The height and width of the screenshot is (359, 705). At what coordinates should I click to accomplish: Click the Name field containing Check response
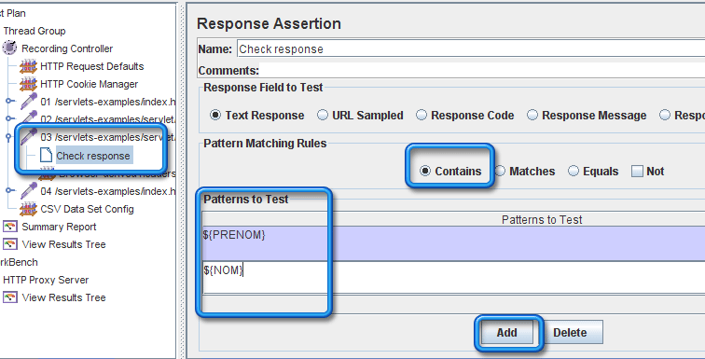(x=471, y=48)
